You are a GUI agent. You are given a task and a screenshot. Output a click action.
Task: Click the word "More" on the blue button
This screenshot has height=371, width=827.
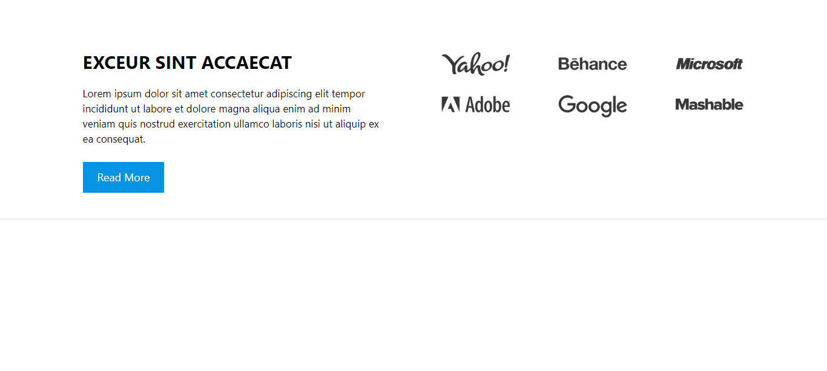137,177
